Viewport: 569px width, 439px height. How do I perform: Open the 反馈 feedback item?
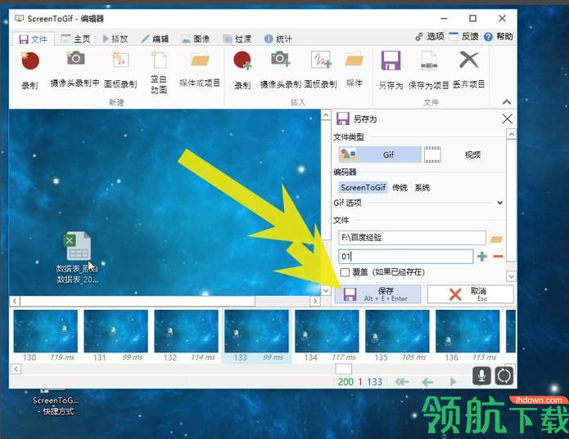tap(463, 36)
